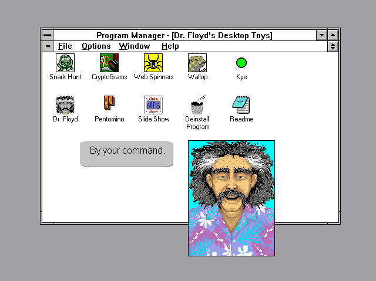Click the "CryptoGrams" label text
Image resolution: width=376 pixels, height=281 pixels.
pos(109,77)
